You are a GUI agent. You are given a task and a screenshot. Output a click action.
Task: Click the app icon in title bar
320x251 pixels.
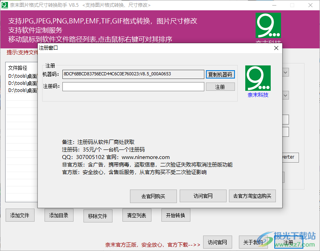tap(5, 5)
